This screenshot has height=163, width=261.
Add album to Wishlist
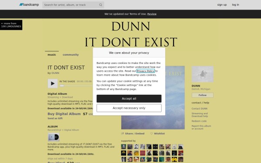click(157, 133)
